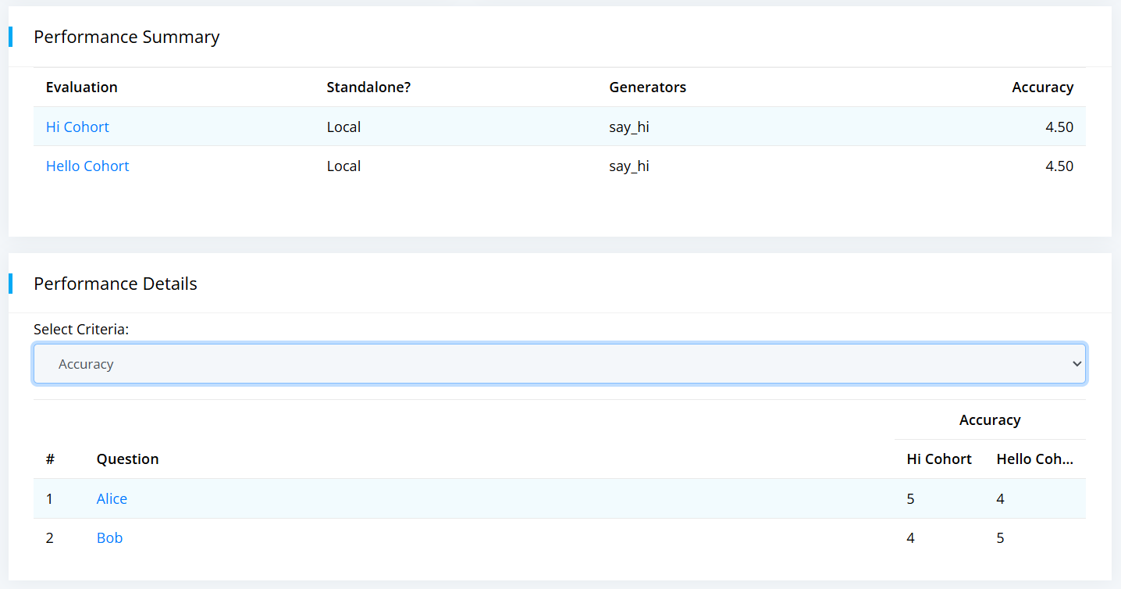Click the truncated Hello Coh... column header

1034,459
